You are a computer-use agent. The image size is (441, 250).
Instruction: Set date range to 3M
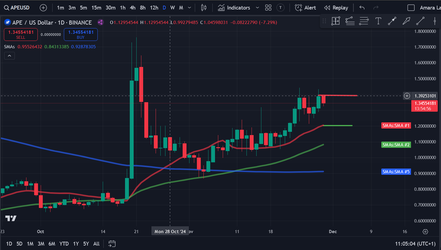click(41, 244)
